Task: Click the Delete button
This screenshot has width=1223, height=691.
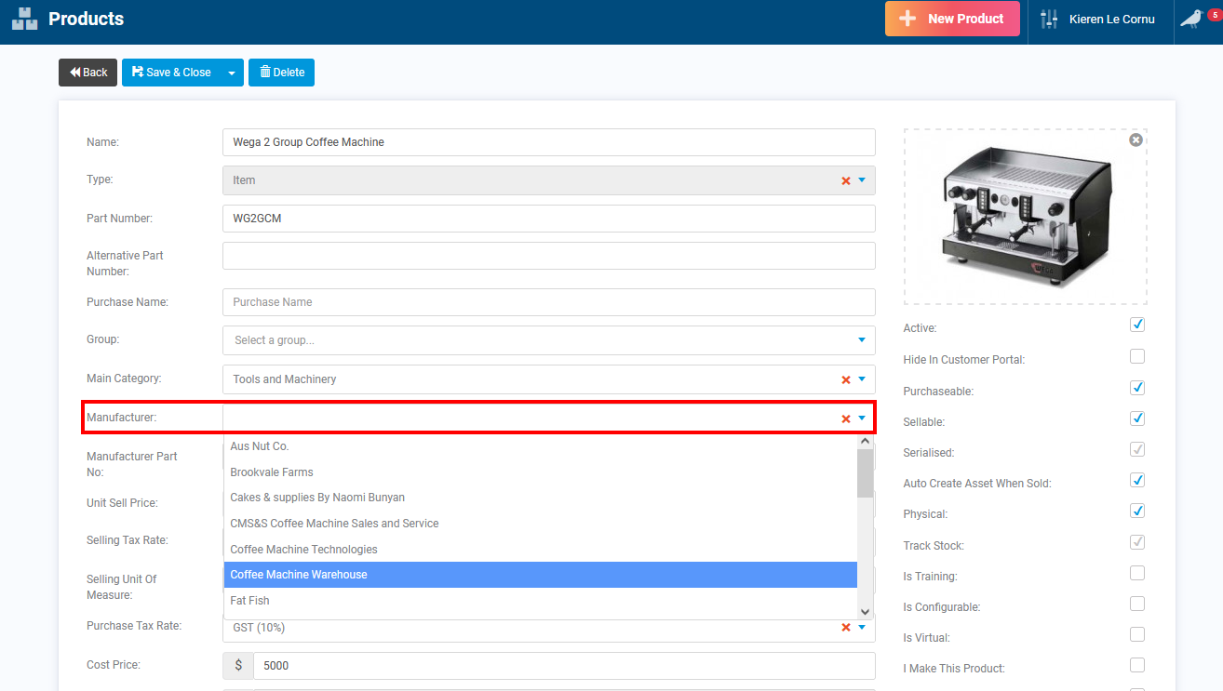Action: point(281,73)
